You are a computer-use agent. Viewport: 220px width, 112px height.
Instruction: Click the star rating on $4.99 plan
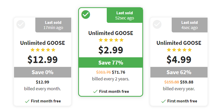pos(179,50)
